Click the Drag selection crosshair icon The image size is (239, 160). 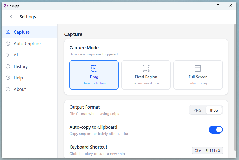pyautogui.click(x=94, y=68)
